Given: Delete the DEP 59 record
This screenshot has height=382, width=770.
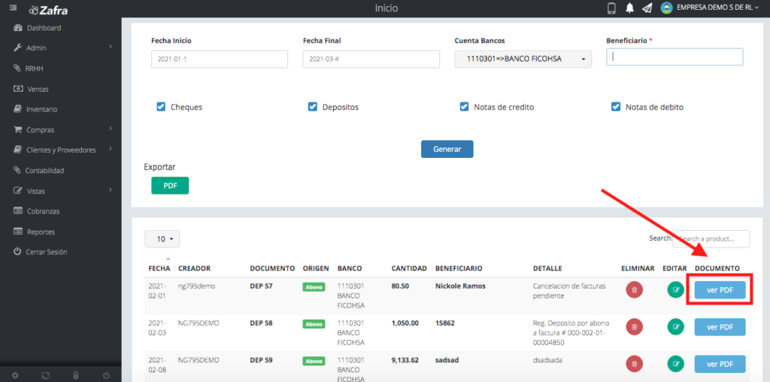Looking at the screenshot, I should coord(634,364).
